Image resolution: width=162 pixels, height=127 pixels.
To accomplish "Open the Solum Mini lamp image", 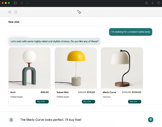I will click(76, 68).
